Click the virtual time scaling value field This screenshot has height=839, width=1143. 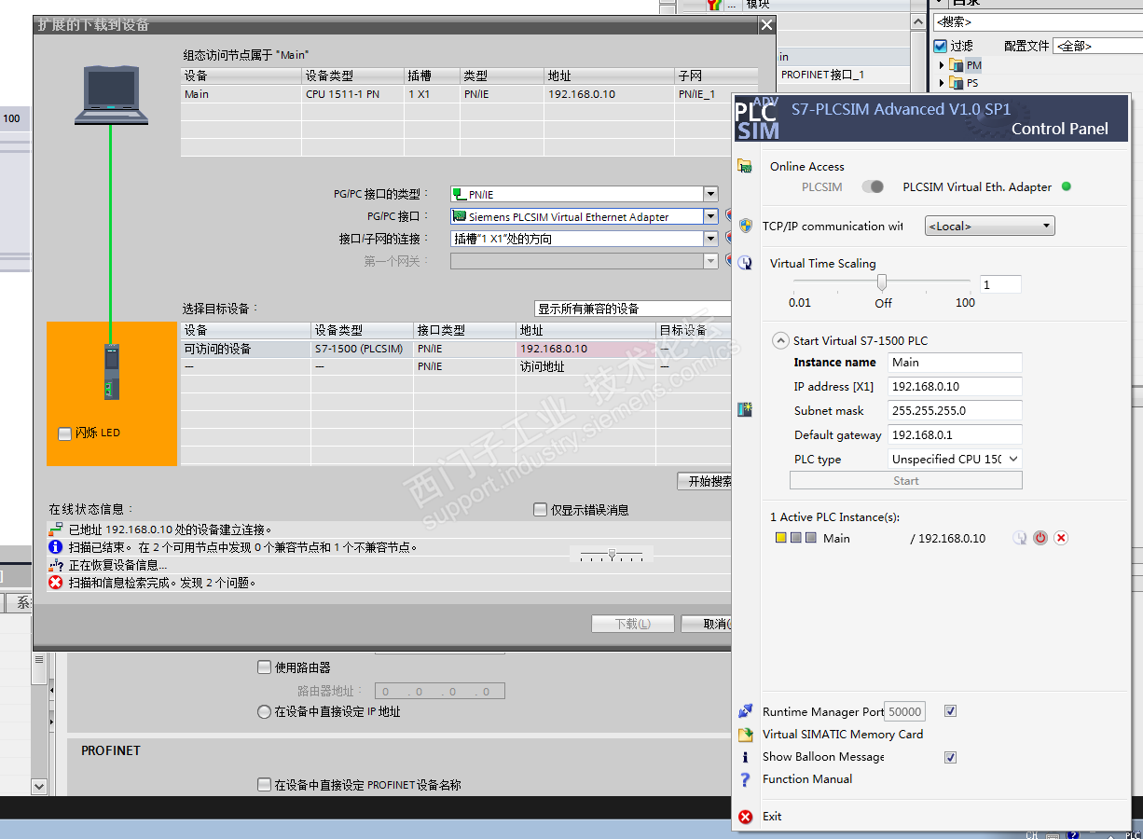[1000, 284]
